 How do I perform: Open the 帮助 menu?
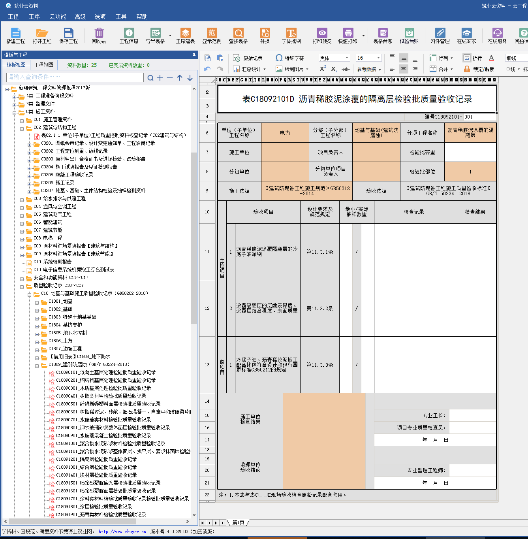pyautogui.click(x=142, y=17)
